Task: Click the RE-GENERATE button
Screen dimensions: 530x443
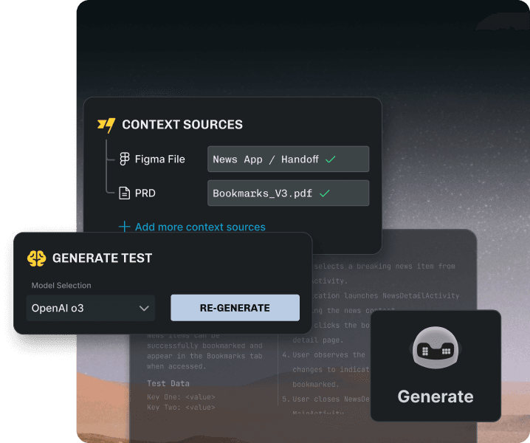Action: (235, 308)
